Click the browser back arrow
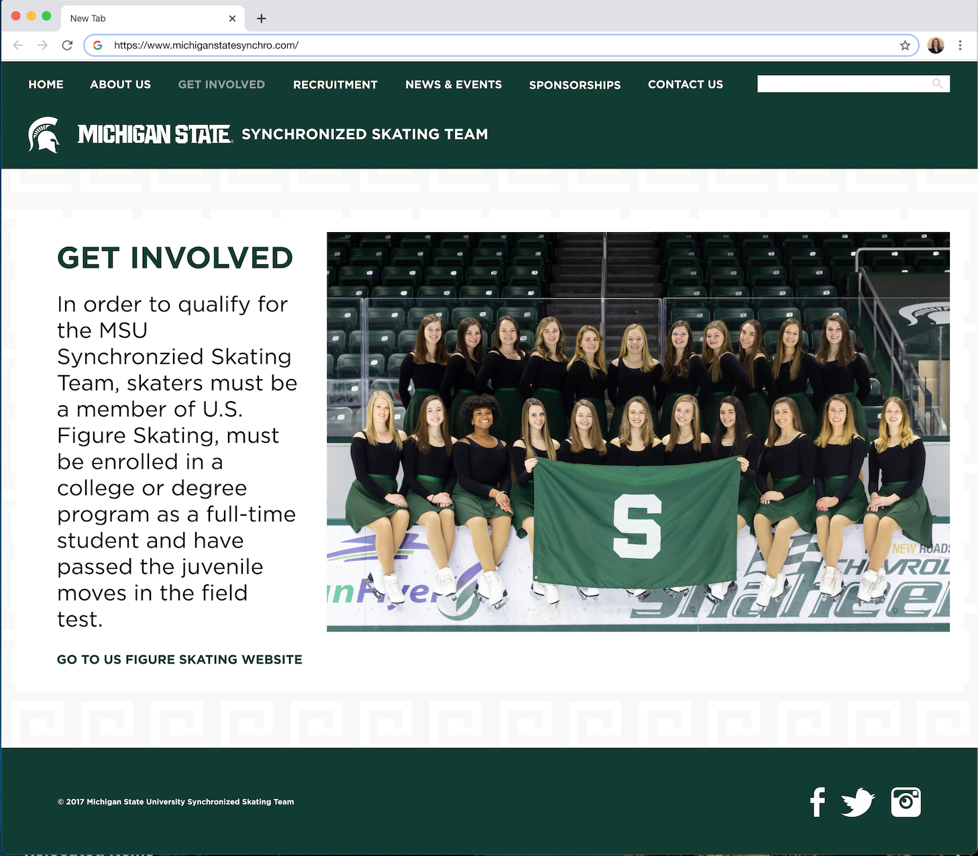Viewport: 978px width, 856px height. pos(18,45)
